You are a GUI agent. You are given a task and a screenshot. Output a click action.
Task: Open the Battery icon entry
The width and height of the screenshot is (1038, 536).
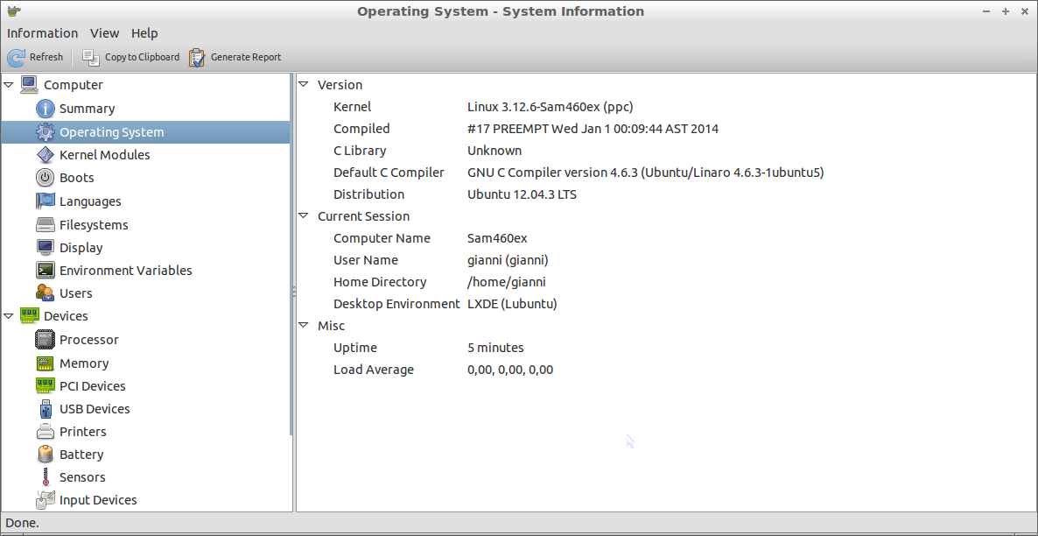click(x=46, y=455)
